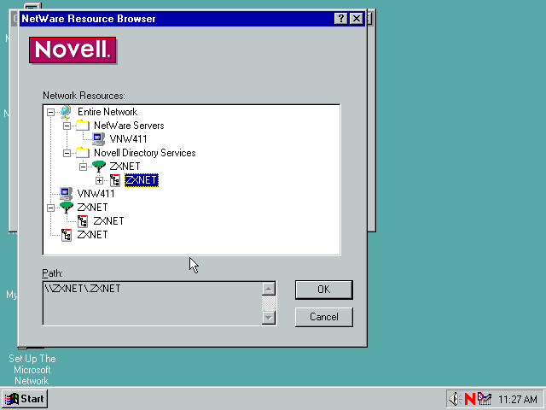
Task: Click the Novell Directory Services folder icon
Action: pos(83,153)
